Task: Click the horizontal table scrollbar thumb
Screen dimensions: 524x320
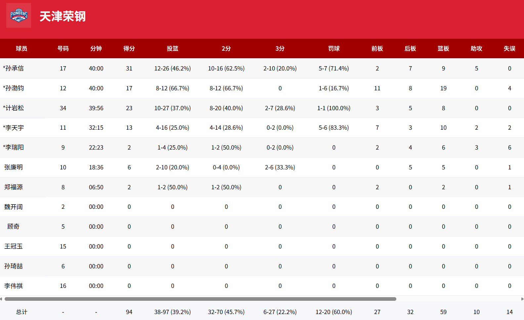Action: [200, 299]
